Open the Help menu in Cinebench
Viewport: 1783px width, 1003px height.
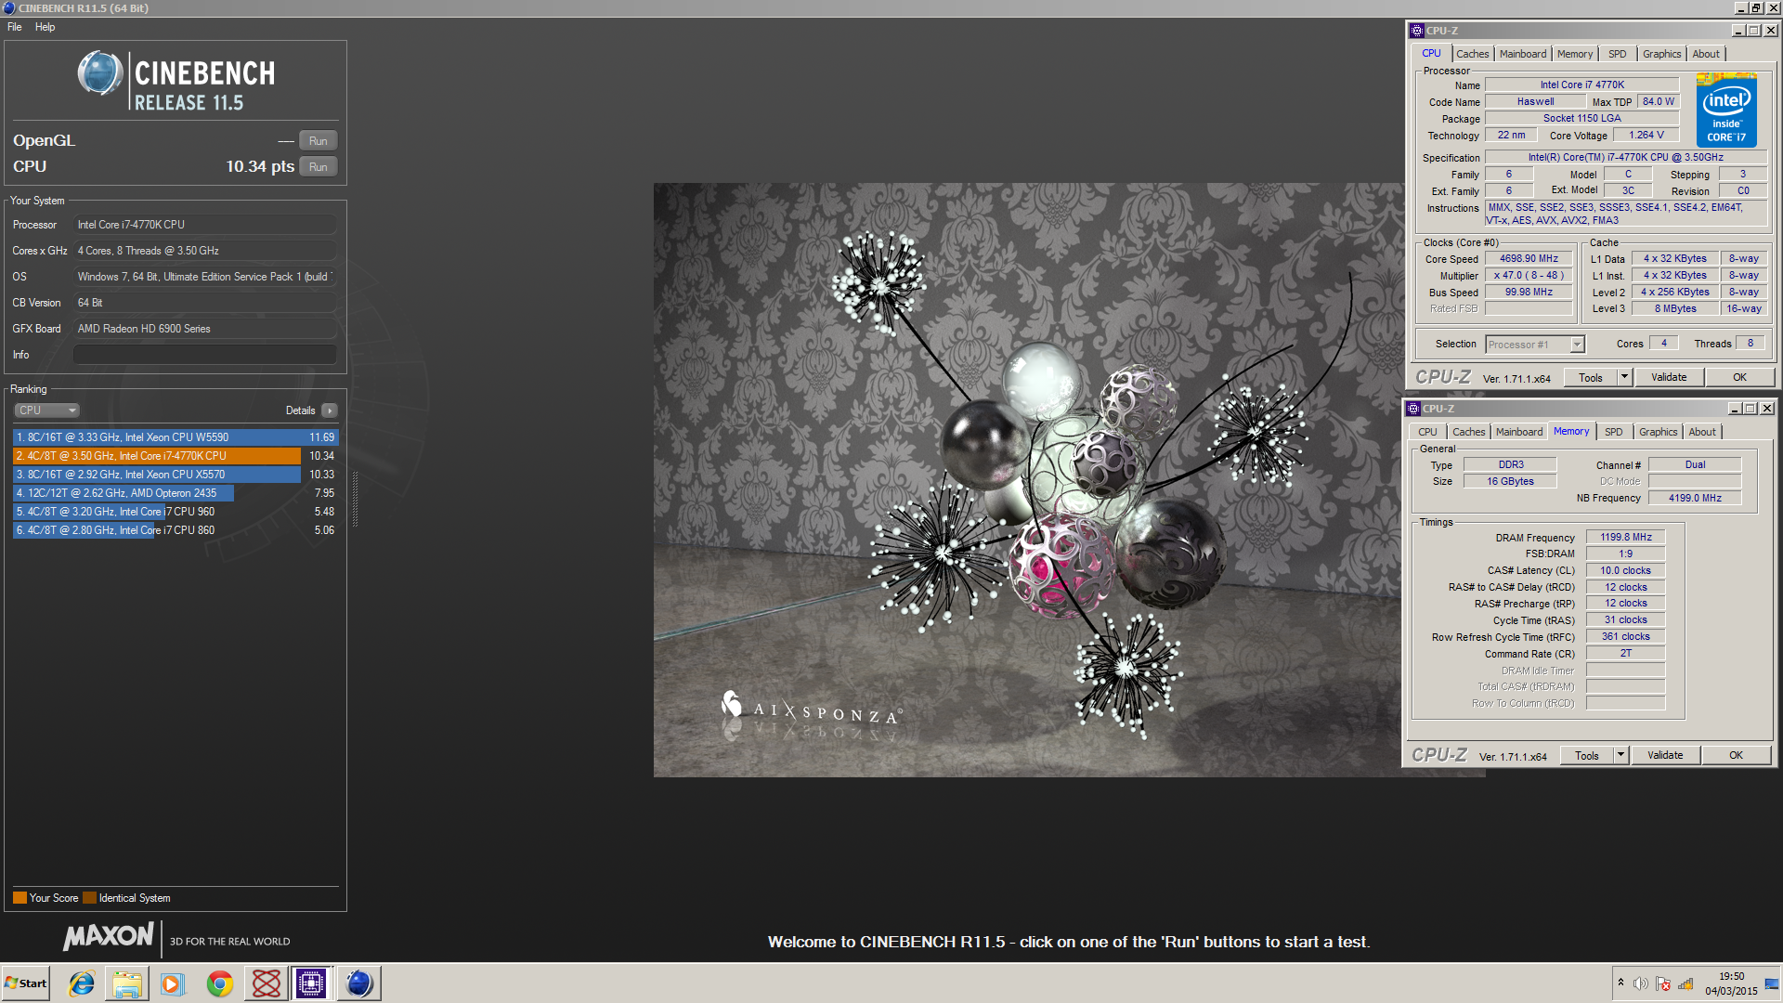(45, 27)
